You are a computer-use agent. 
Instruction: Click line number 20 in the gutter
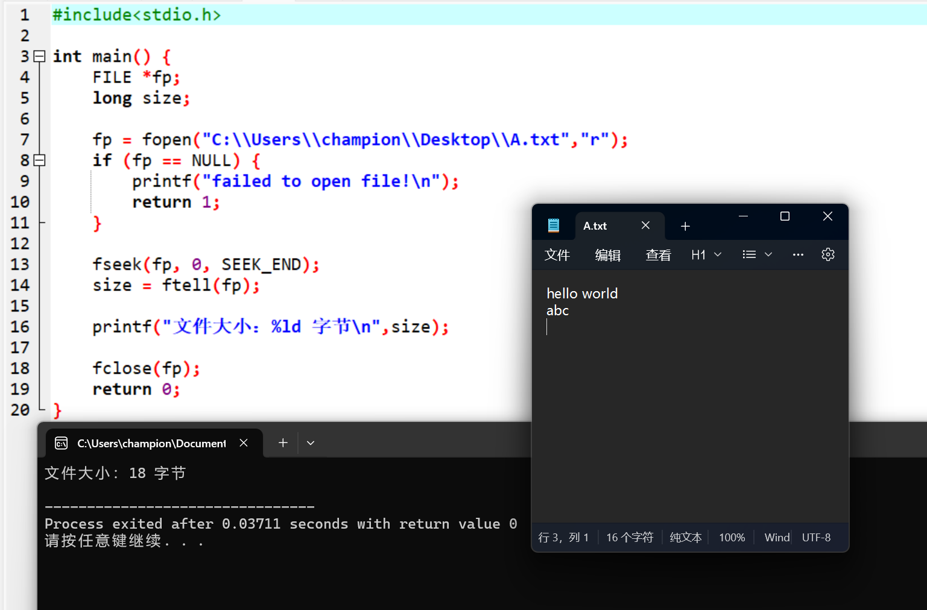click(20, 410)
